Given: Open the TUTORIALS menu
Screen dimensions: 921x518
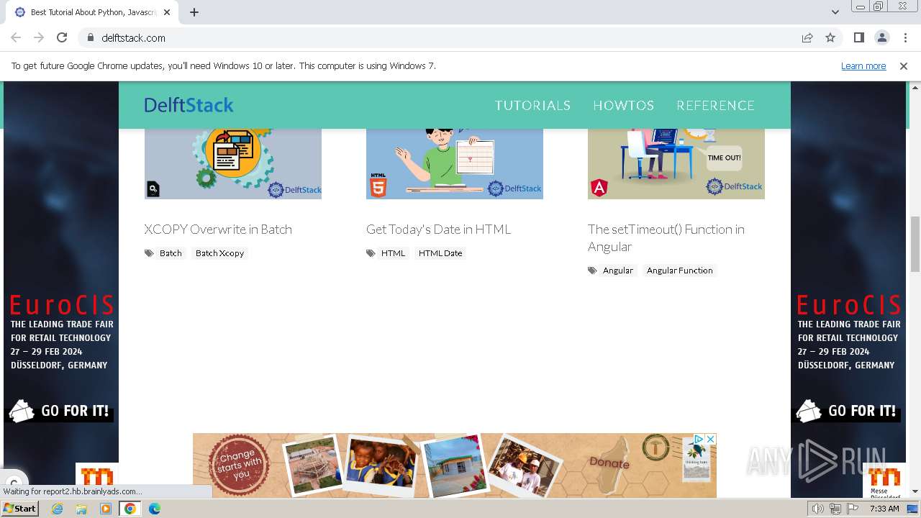Looking at the screenshot, I should [532, 105].
